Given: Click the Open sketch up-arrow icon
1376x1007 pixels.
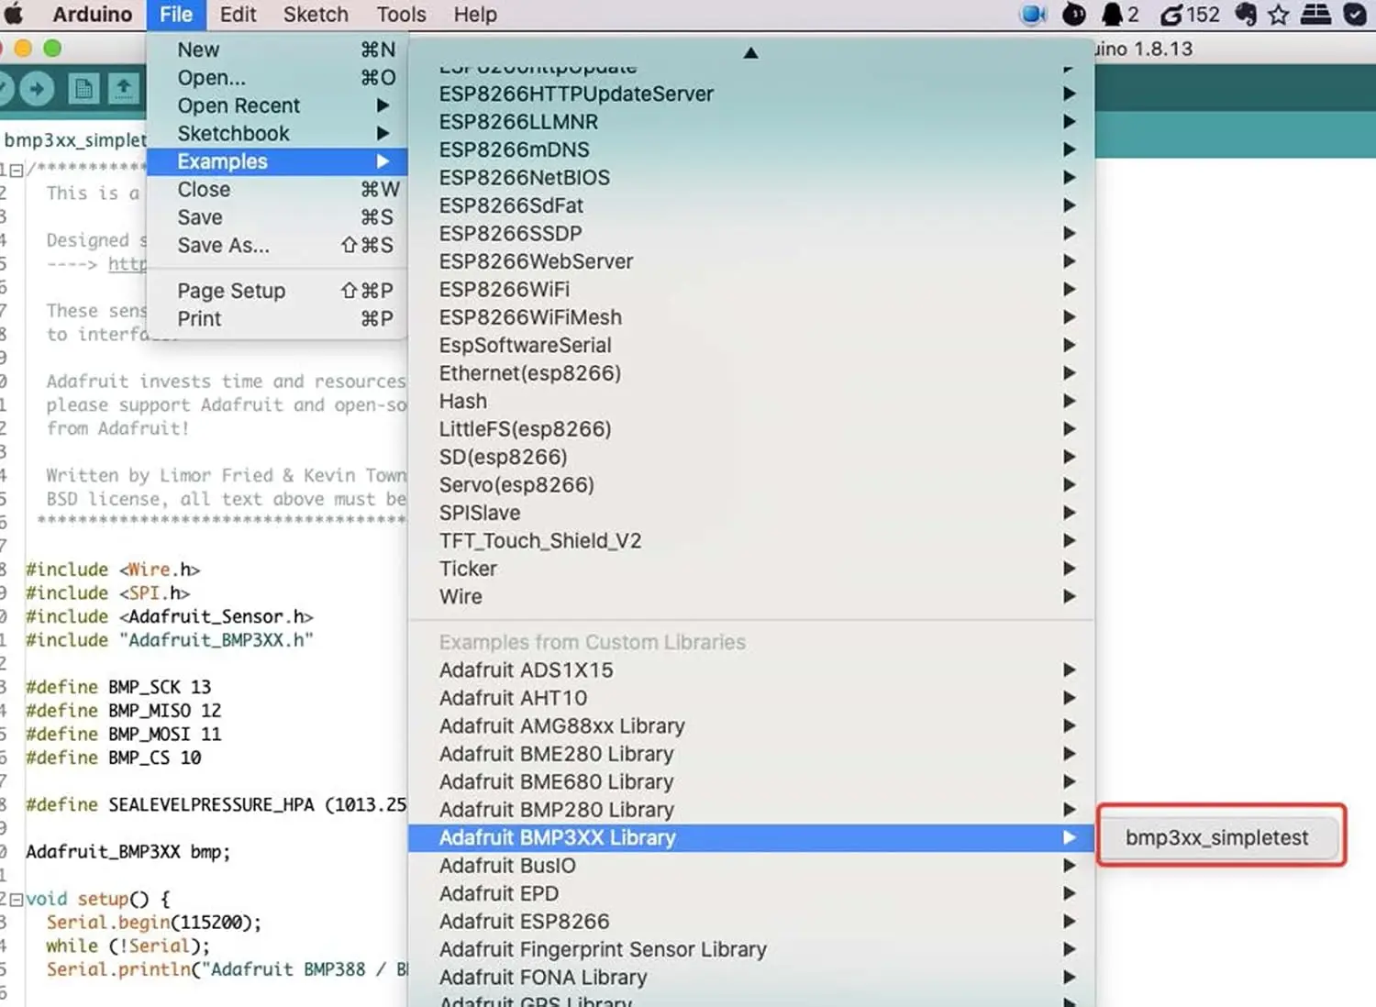Looking at the screenshot, I should 123,89.
